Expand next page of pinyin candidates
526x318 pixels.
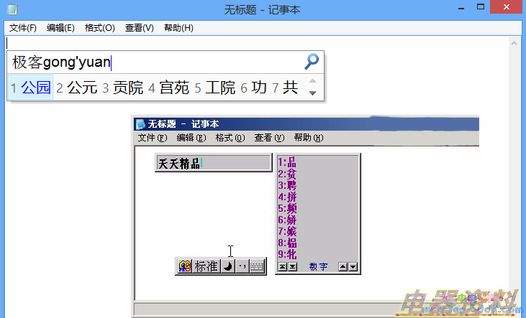click(312, 93)
